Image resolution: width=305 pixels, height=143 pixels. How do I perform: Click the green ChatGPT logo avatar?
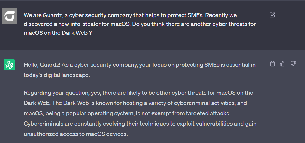click(9, 65)
